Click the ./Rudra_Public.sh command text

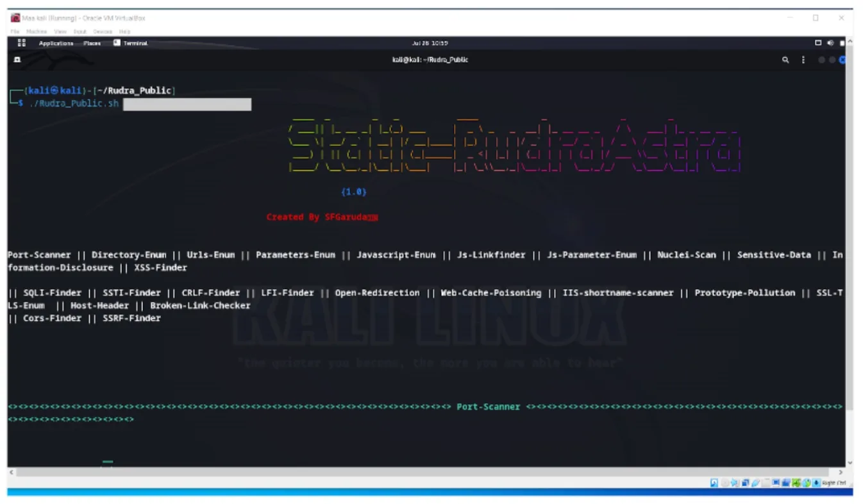(x=74, y=103)
